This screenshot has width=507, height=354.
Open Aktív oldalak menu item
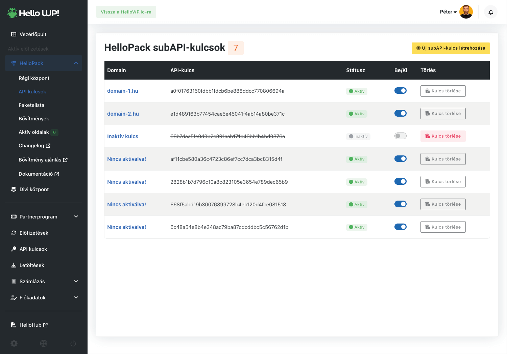(34, 132)
